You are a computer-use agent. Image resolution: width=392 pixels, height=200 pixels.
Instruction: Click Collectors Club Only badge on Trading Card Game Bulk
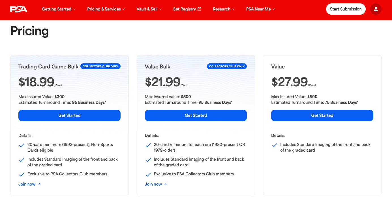coord(100,66)
